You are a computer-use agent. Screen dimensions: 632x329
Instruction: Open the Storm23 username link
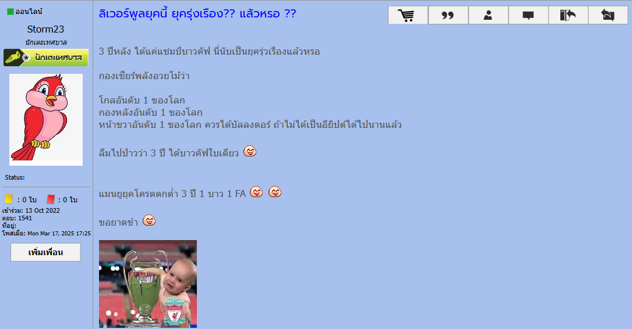click(45, 29)
